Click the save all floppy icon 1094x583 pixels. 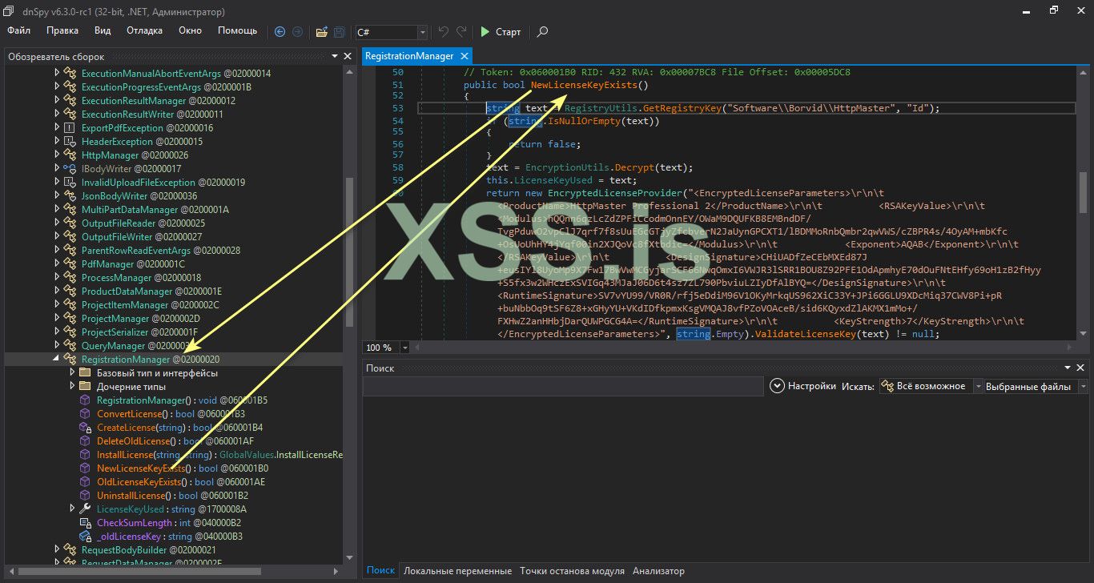click(340, 32)
